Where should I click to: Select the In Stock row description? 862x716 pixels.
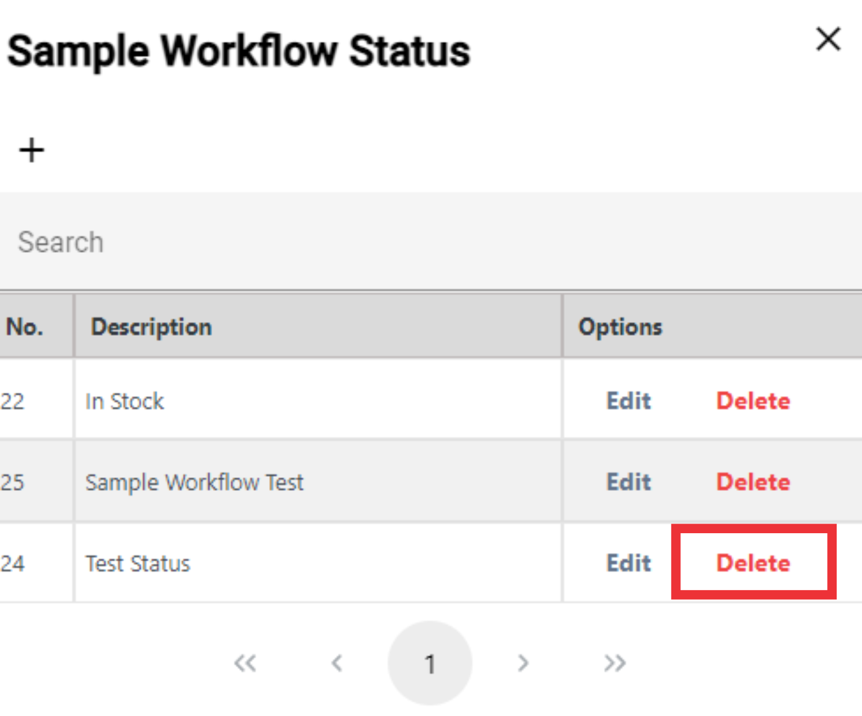(125, 401)
